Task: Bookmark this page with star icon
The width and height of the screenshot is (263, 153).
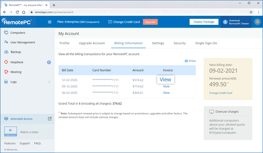Action: click(x=251, y=12)
